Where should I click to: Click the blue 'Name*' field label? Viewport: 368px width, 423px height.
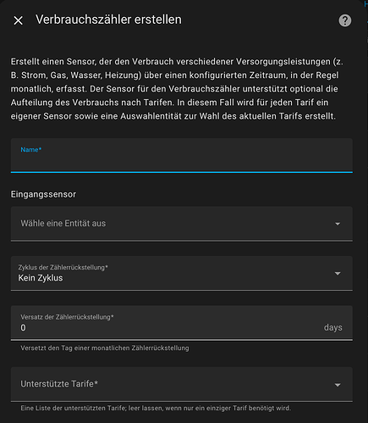click(31, 150)
